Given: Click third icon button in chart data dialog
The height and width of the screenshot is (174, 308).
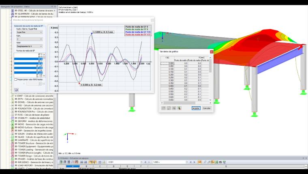Looking at the screenshot, I should [174, 108].
